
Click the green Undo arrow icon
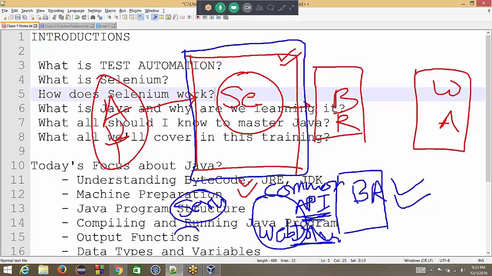77,17
